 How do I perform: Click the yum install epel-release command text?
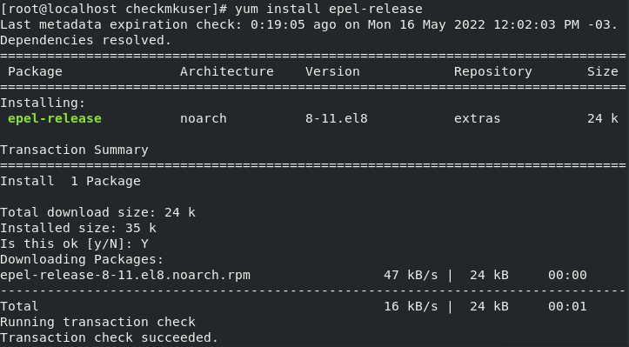point(329,9)
